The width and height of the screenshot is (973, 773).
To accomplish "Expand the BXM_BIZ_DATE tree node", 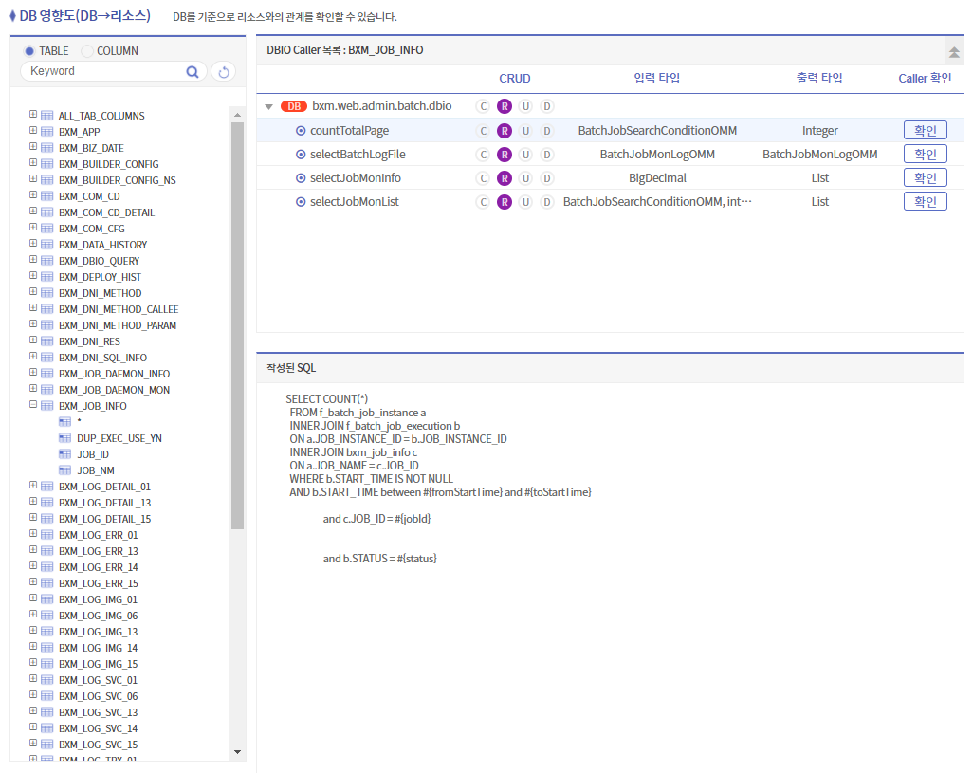I will point(33,146).
